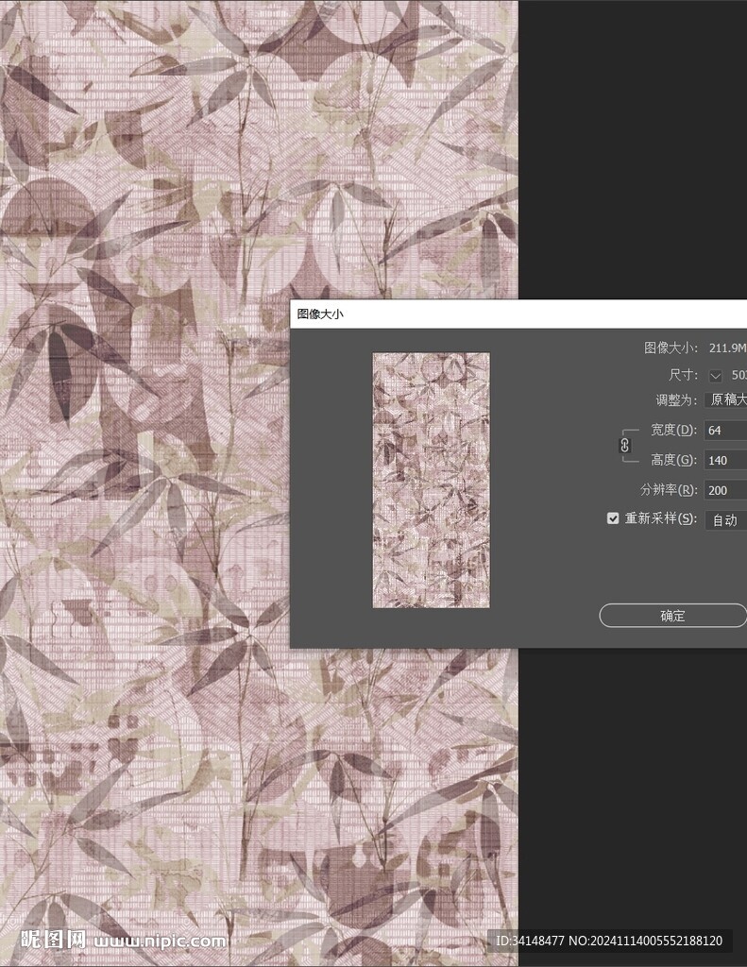Open the 调整为 preset dropdown
The height and width of the screenshot is (967, 747).
coord(726,399)
